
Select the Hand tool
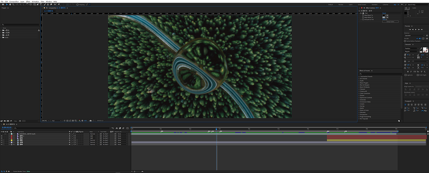10,4
